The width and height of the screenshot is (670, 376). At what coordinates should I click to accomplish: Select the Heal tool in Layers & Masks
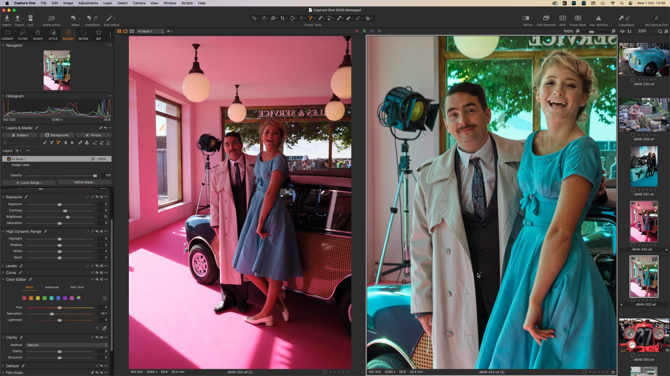click(x=80, y=143)
